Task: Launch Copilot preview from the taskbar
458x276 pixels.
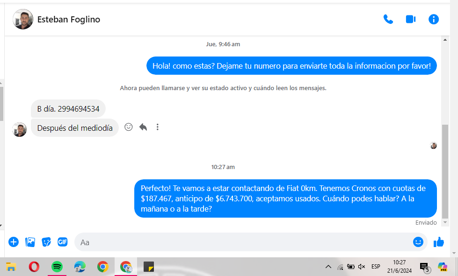Action: point(443,267)
